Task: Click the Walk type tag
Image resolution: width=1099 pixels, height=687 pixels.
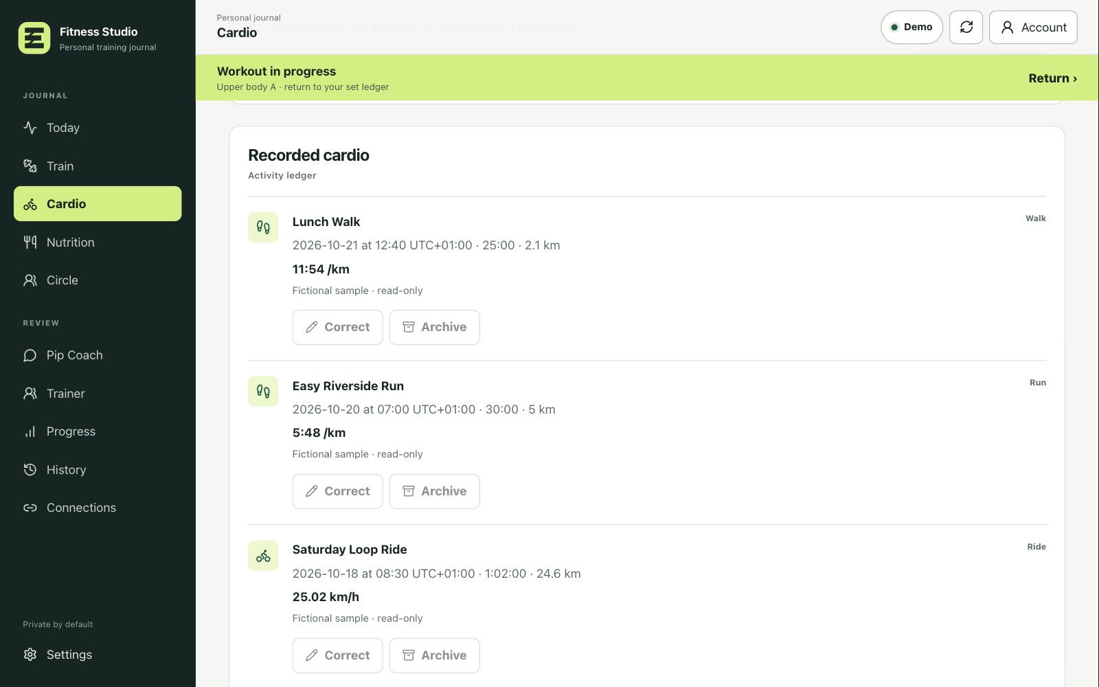Action: 1036,218
